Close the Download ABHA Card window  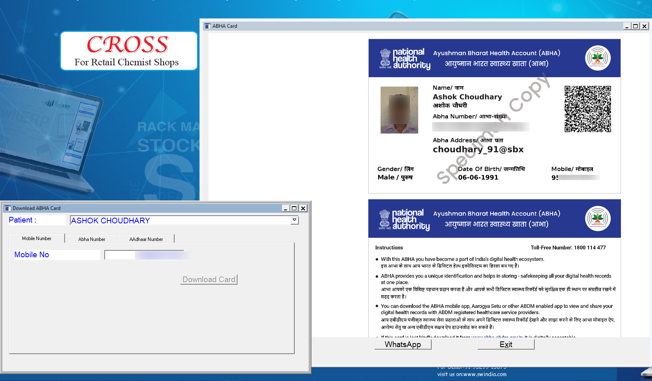point(303,208)
